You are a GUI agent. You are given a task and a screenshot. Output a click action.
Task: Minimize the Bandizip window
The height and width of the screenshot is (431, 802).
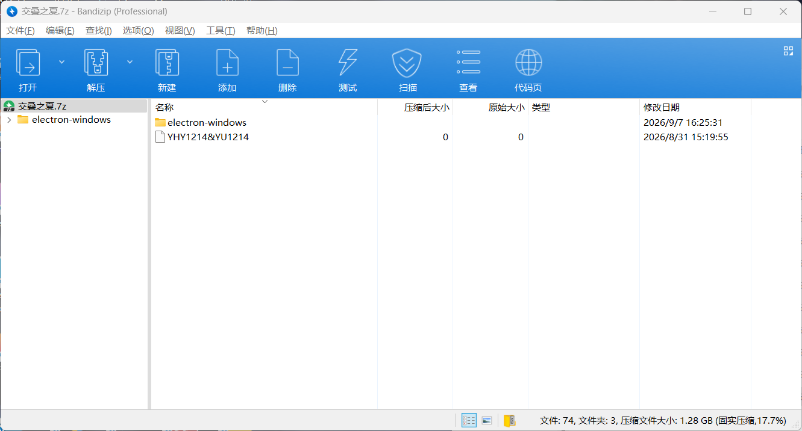click(712, 11)
